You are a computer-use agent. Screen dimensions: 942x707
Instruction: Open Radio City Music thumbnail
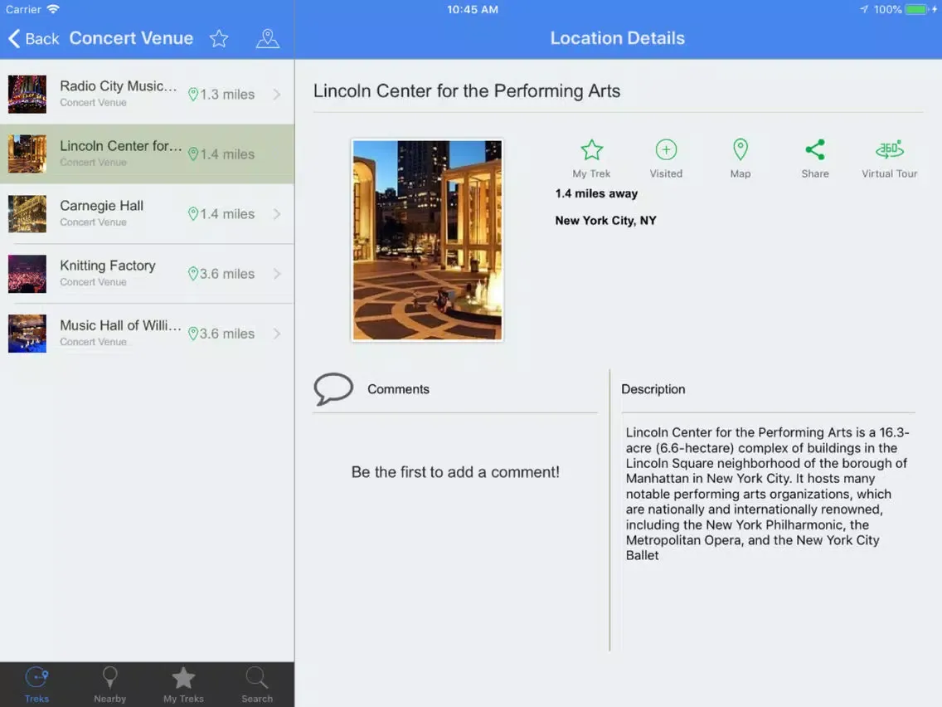click(27, 95)
